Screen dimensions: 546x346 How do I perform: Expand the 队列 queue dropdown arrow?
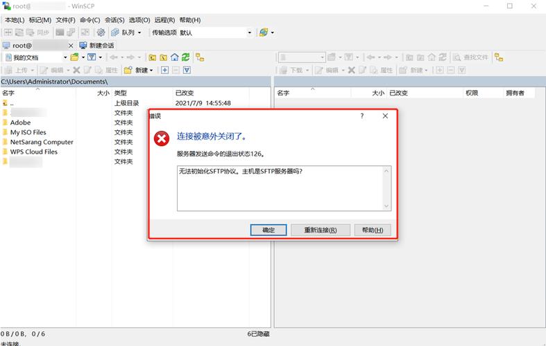pyautogui.click(x=139, y=33)
